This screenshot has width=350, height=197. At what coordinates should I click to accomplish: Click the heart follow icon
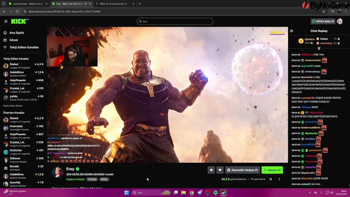(220, 170)
